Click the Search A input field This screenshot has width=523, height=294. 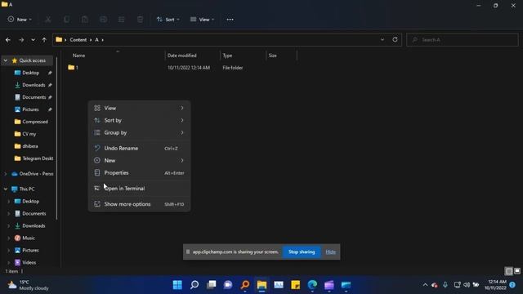(463, 40)
